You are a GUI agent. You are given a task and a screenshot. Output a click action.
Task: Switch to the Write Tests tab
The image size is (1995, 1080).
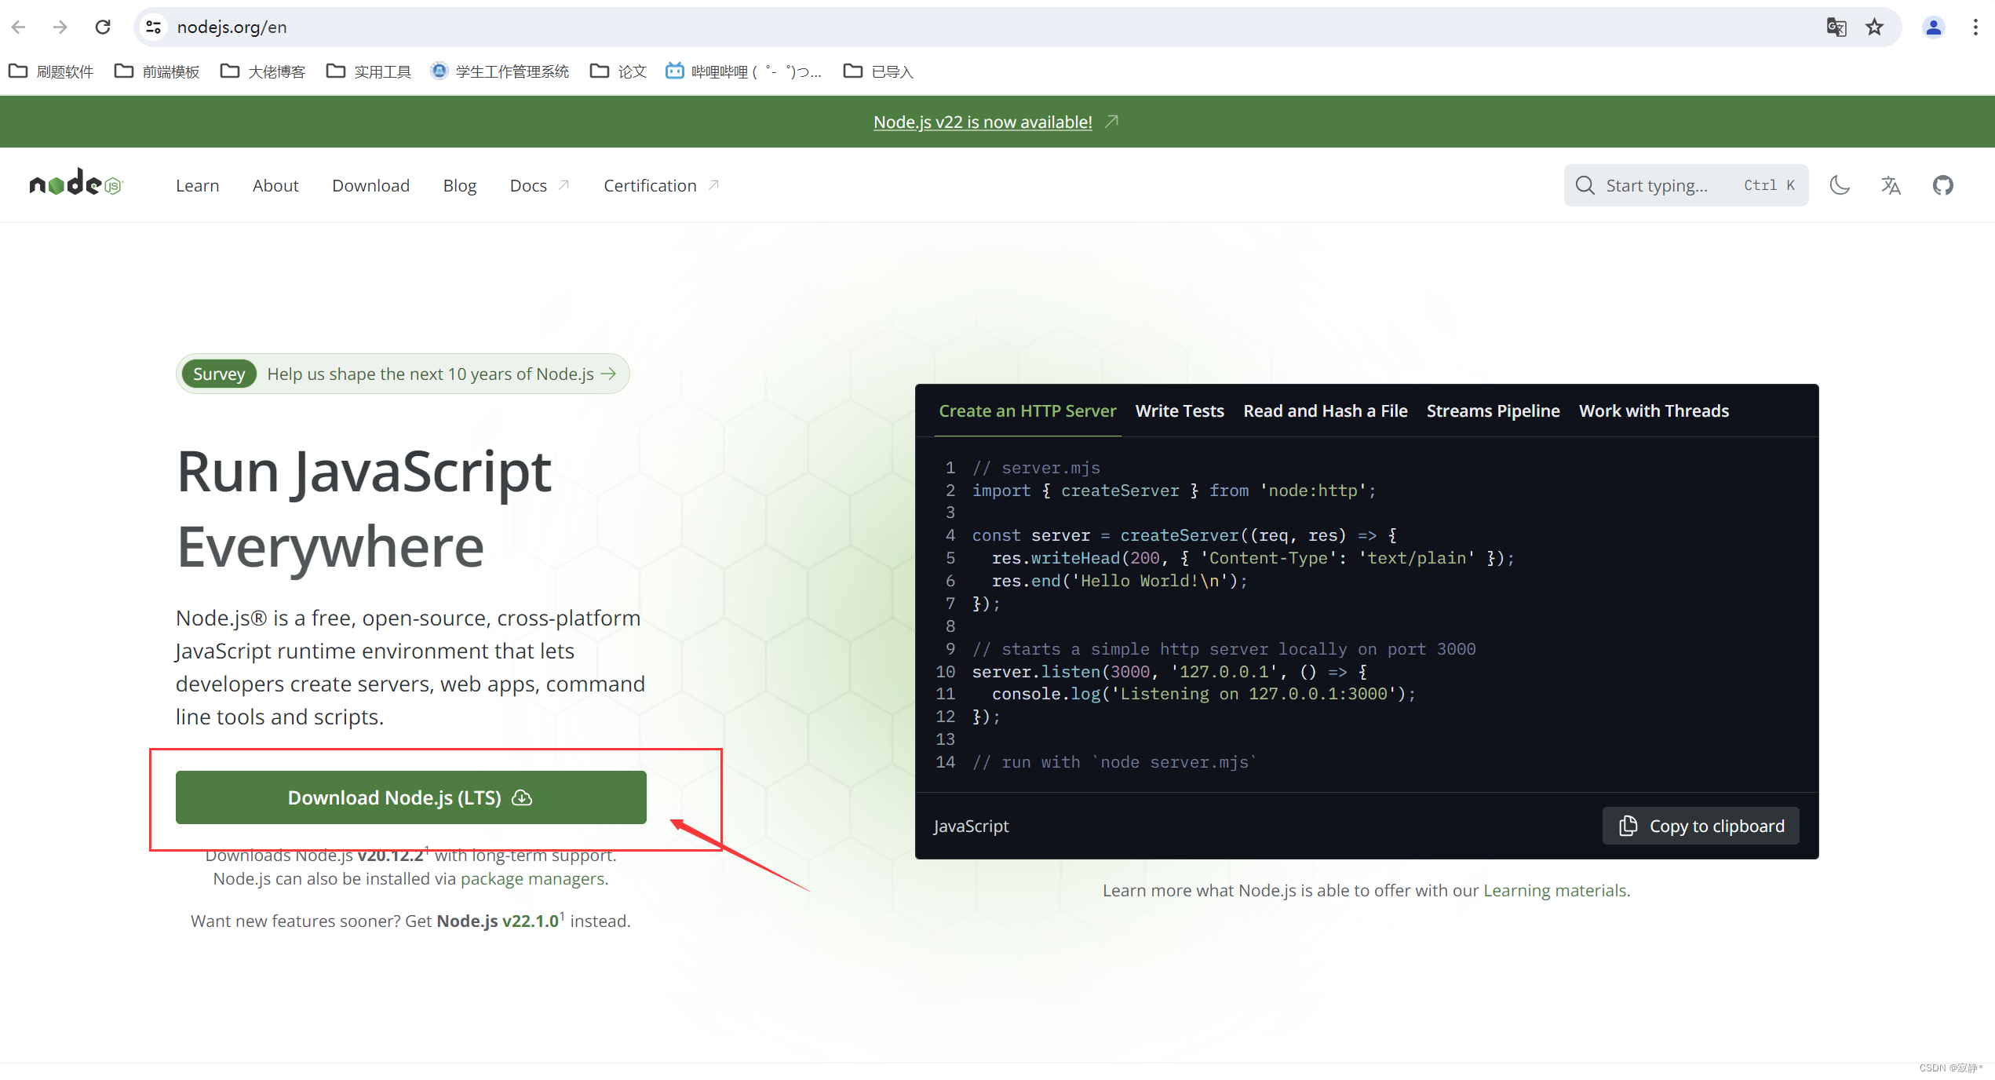1180,410
